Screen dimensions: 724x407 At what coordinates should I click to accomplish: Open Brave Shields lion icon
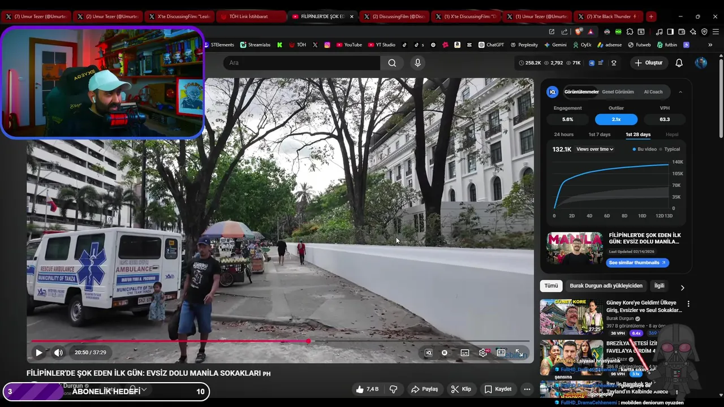578,32
